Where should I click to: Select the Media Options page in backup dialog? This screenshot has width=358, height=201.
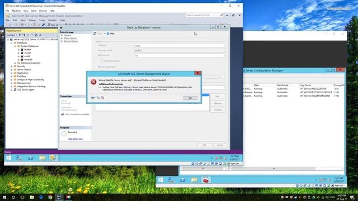[x=70, y=39]
